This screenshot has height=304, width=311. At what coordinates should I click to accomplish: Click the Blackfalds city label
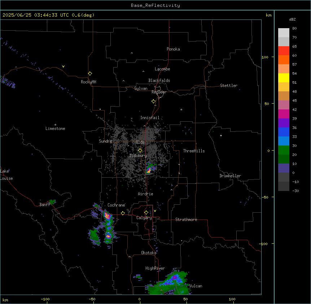(x=159, y=81)
